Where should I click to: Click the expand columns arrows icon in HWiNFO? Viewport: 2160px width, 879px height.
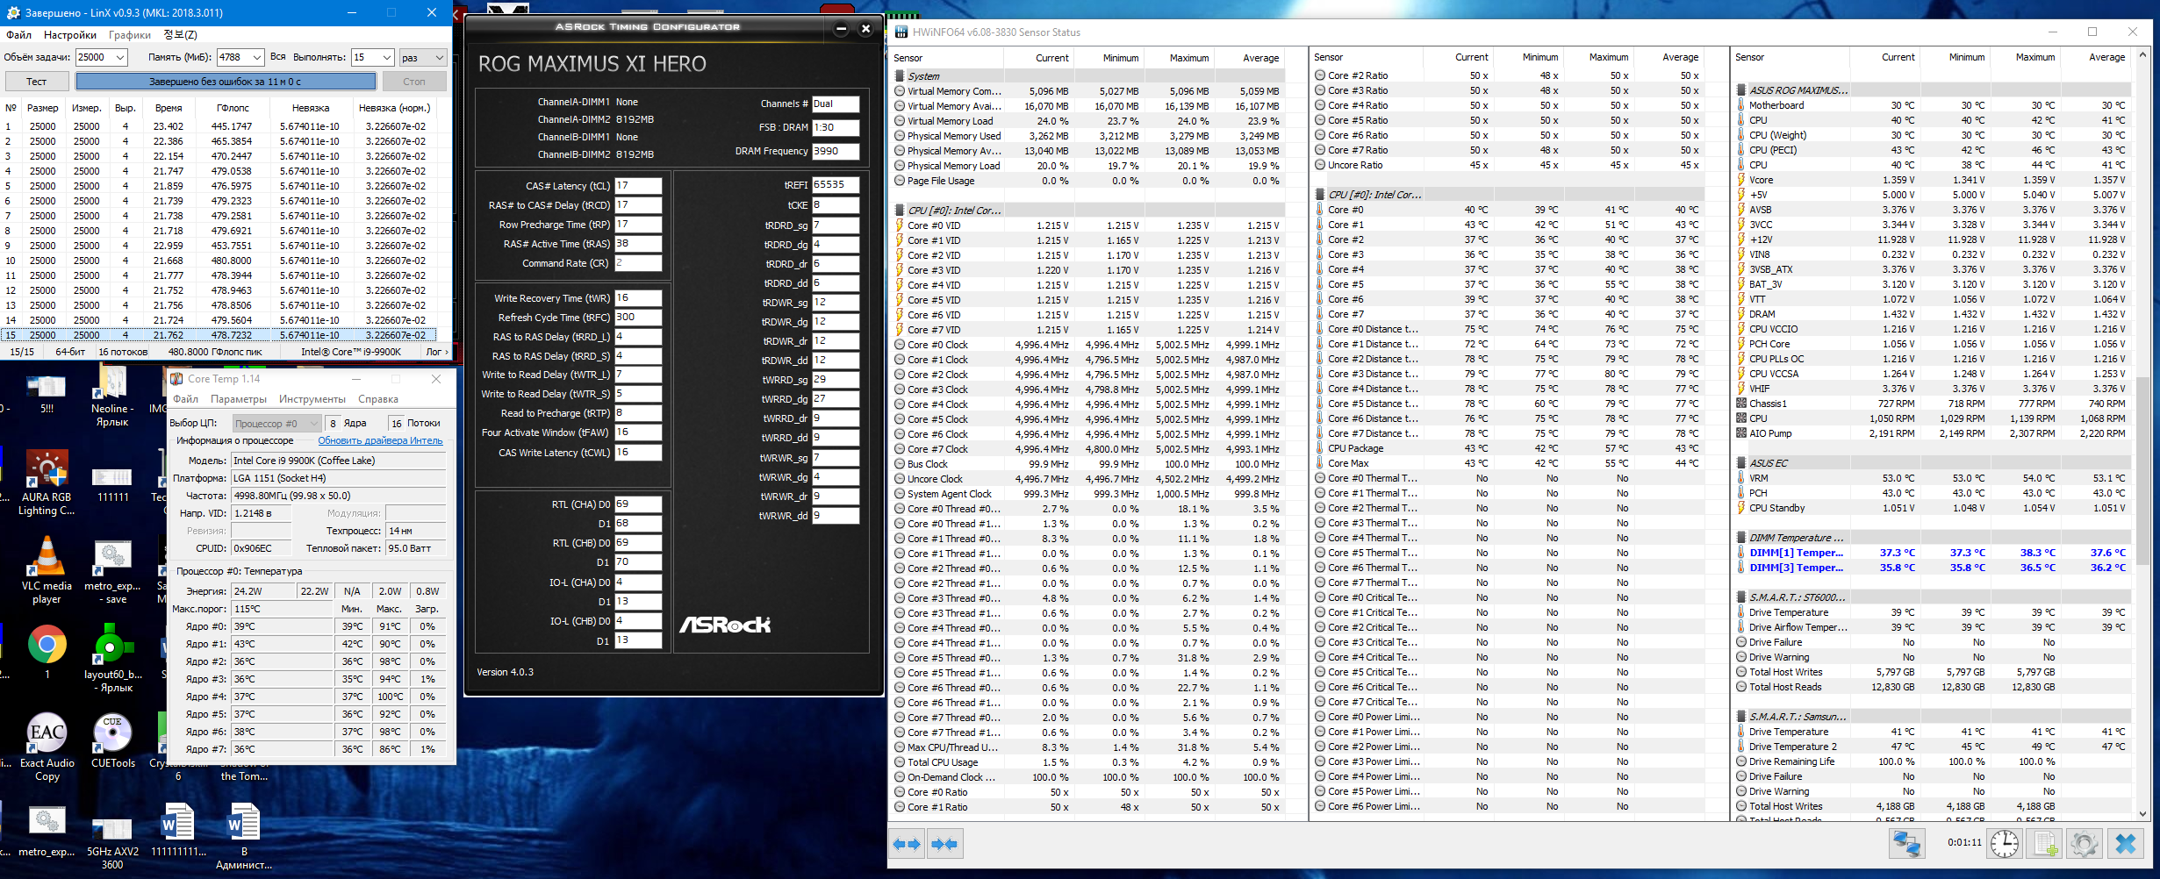click(908, 844)
